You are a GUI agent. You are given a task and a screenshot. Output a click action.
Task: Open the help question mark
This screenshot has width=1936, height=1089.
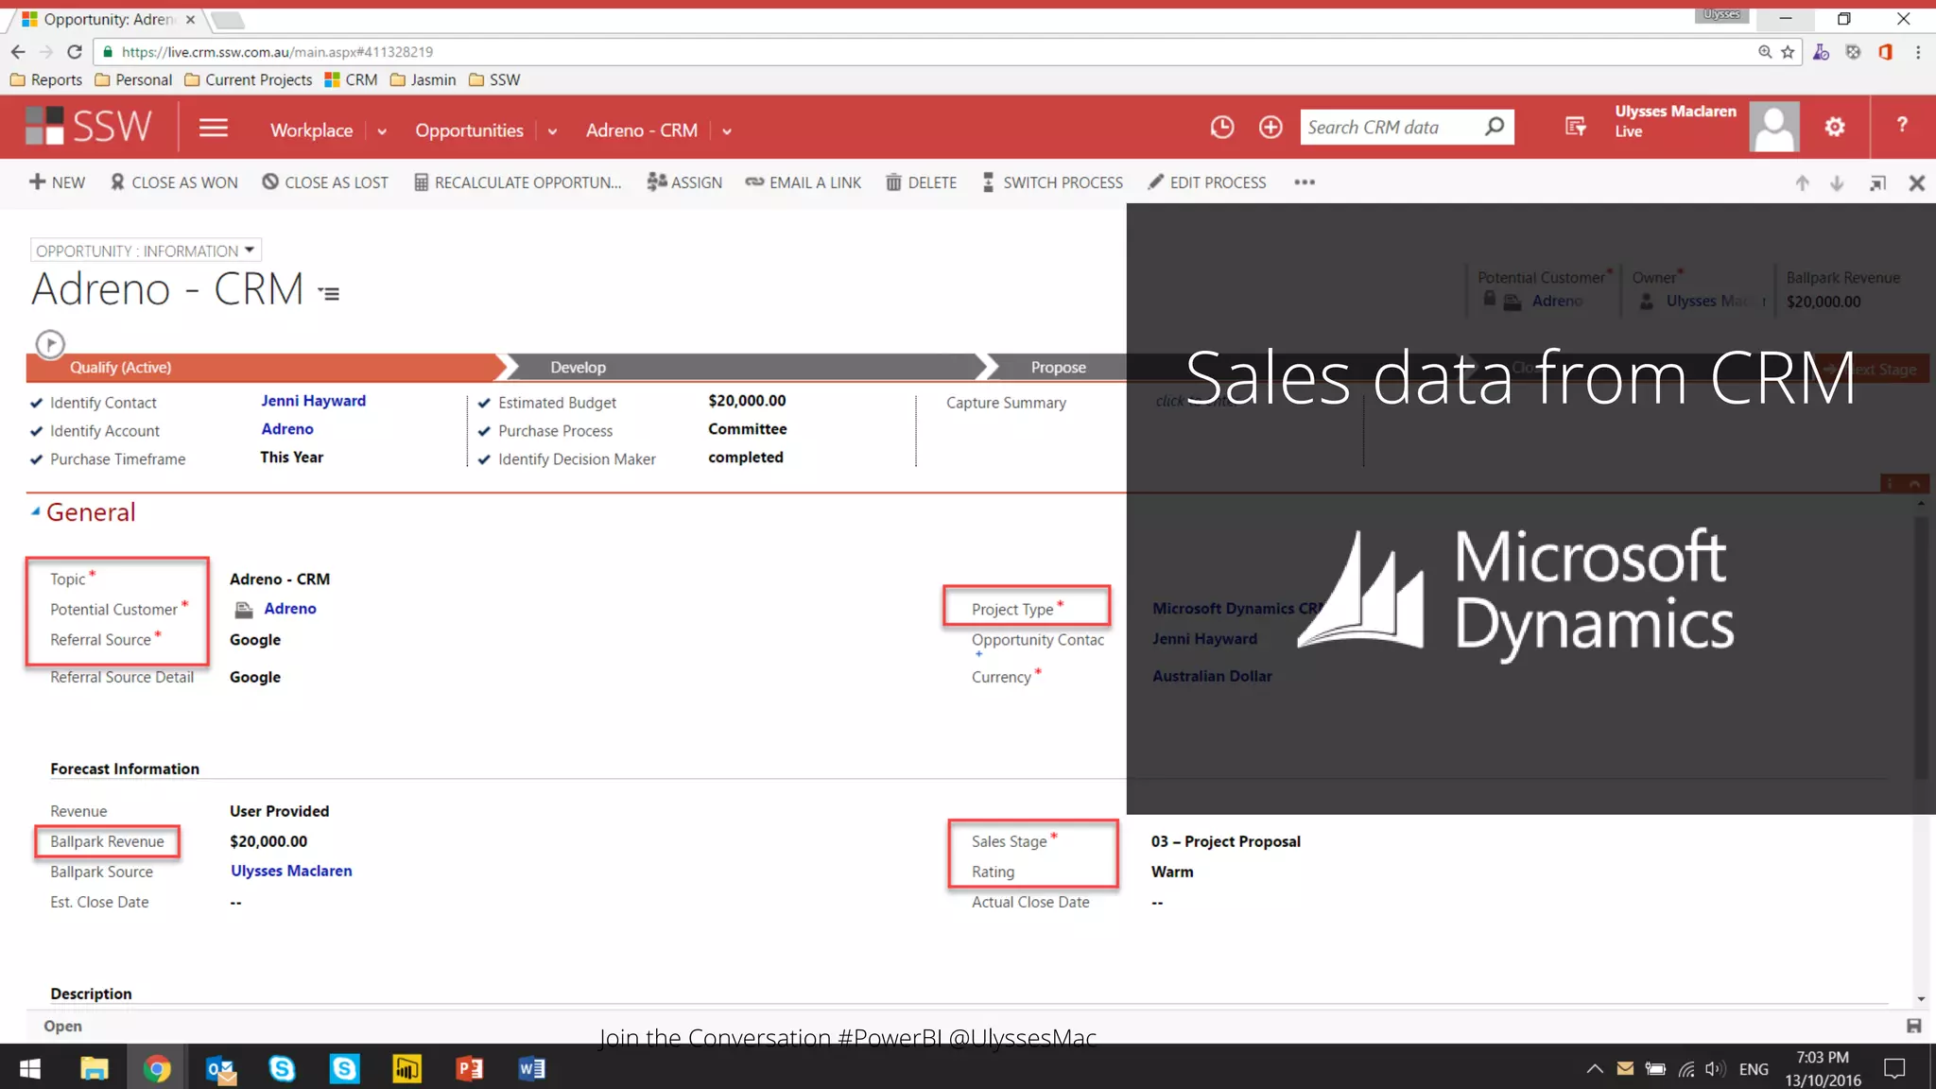(1902, 125)
